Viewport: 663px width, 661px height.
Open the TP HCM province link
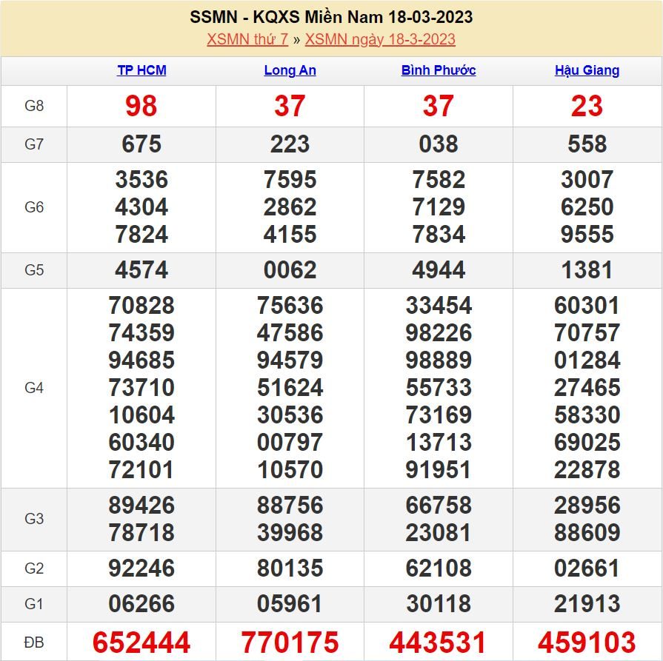pyautogui.click(x=141, y=70)
